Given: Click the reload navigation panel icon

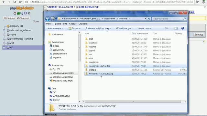Looking at the screenshot, I should pos(29,13).
